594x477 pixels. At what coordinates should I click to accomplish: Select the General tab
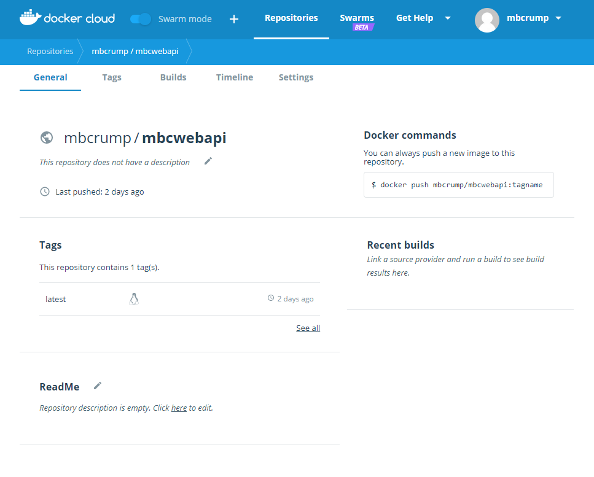pos(50,77)
